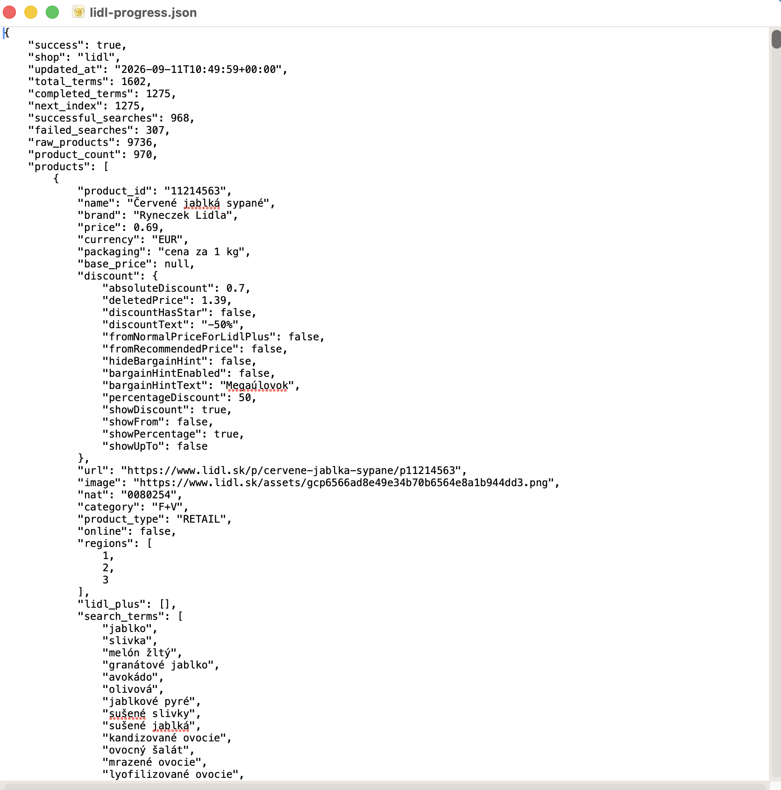Click the window title lidl-progress.json
Screen dimensions: 781x790
143,13
